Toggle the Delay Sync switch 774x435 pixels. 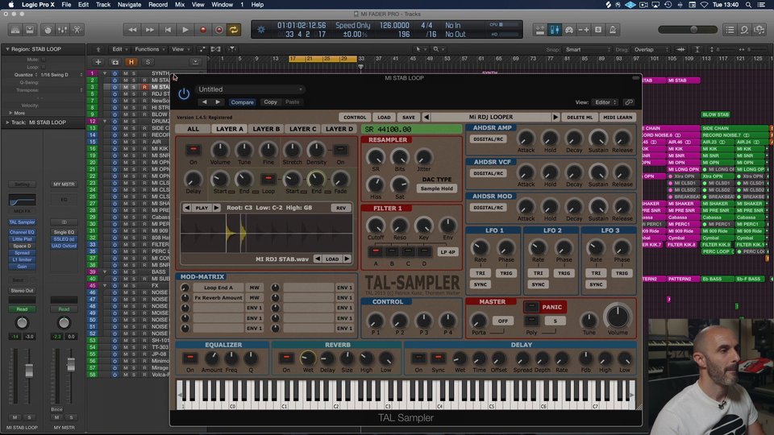point(438,358)
